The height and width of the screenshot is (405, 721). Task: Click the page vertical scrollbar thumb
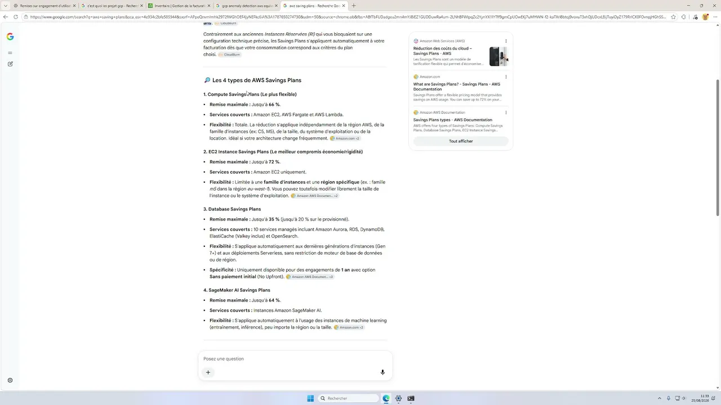tap(718, 147)
